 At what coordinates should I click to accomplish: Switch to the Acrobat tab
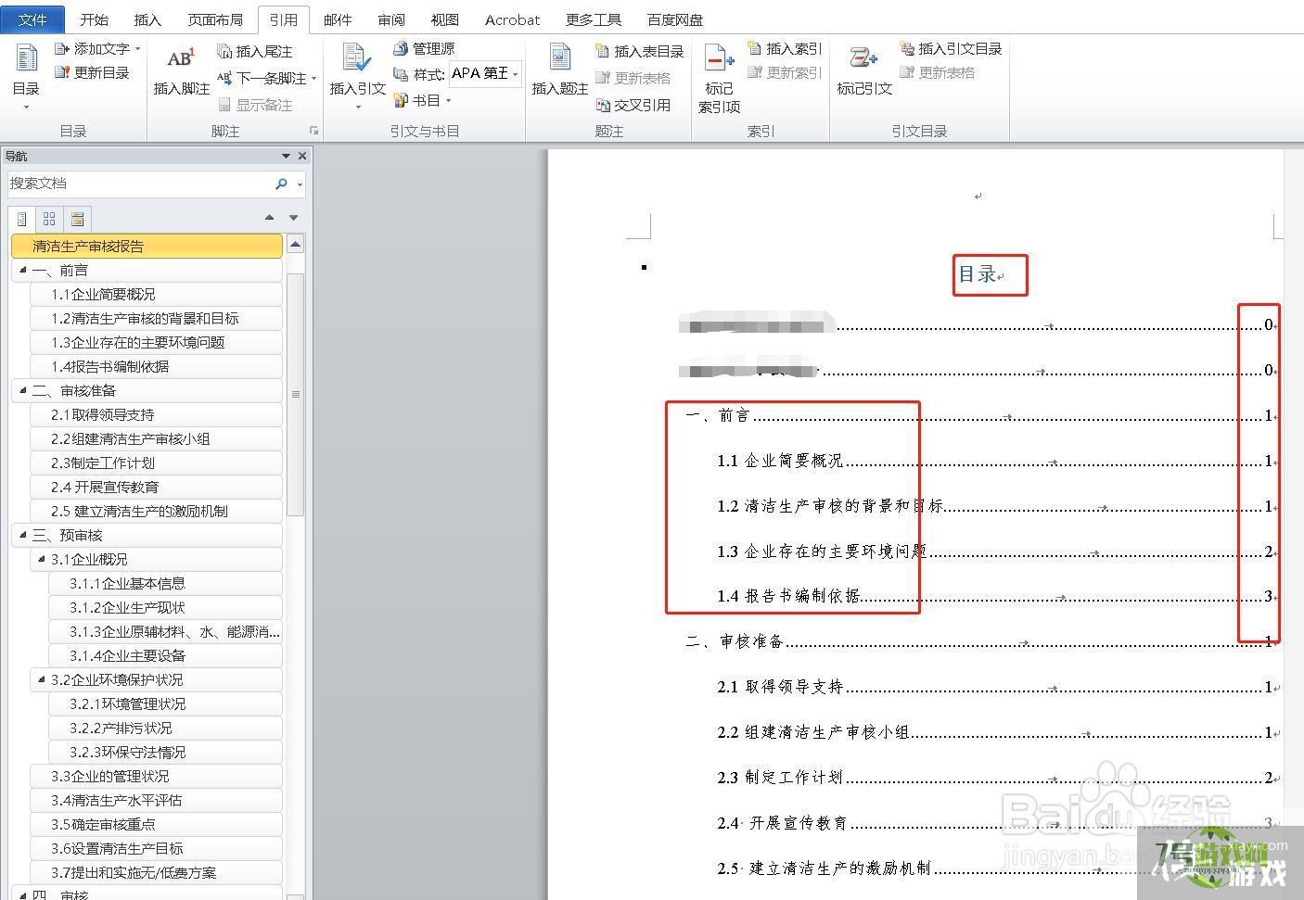coord(512,19)
